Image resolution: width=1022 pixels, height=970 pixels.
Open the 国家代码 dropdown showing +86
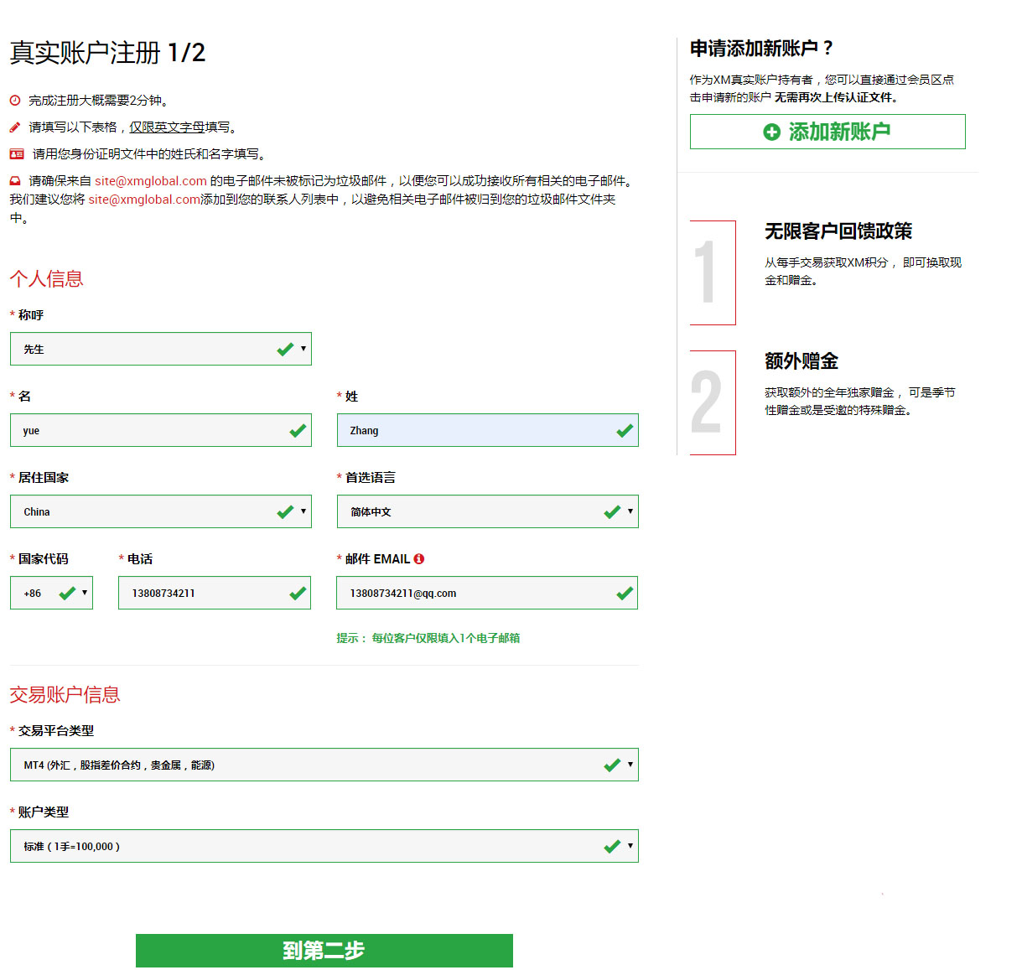(x=51, y=593)
